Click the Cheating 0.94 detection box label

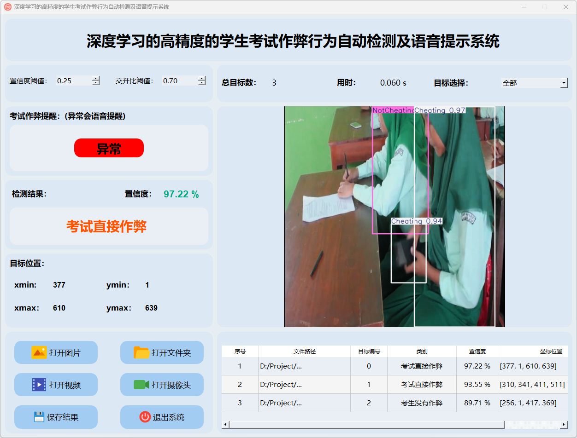417,221
